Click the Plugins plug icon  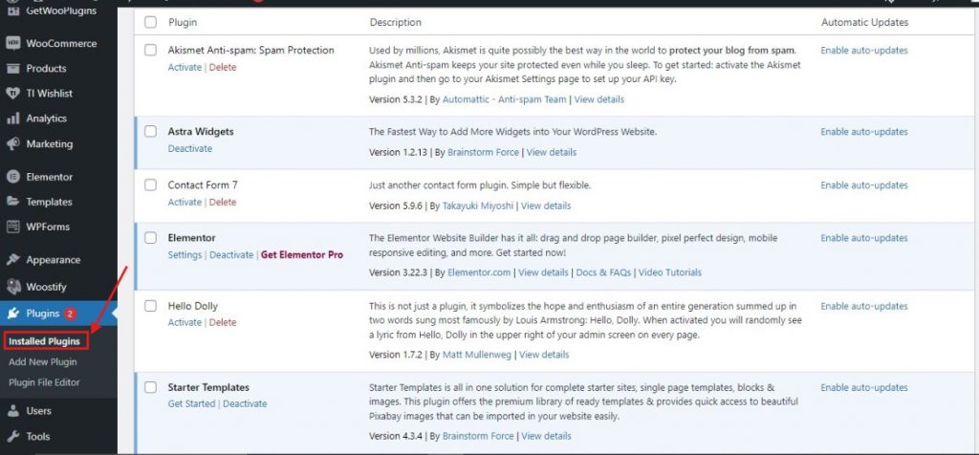(x=13, y=314)
